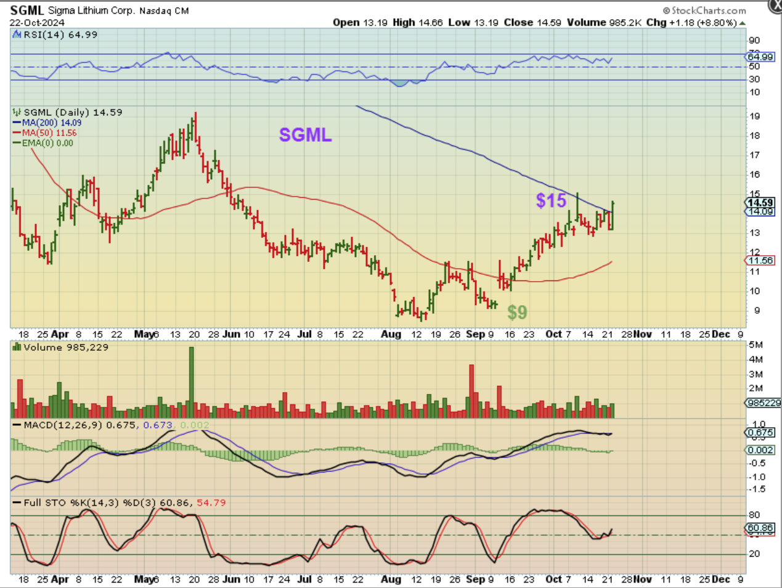782x588 pixels.
Task: Click the Chg +1.18 (+8.80%) text
Action: click(691, 22)
